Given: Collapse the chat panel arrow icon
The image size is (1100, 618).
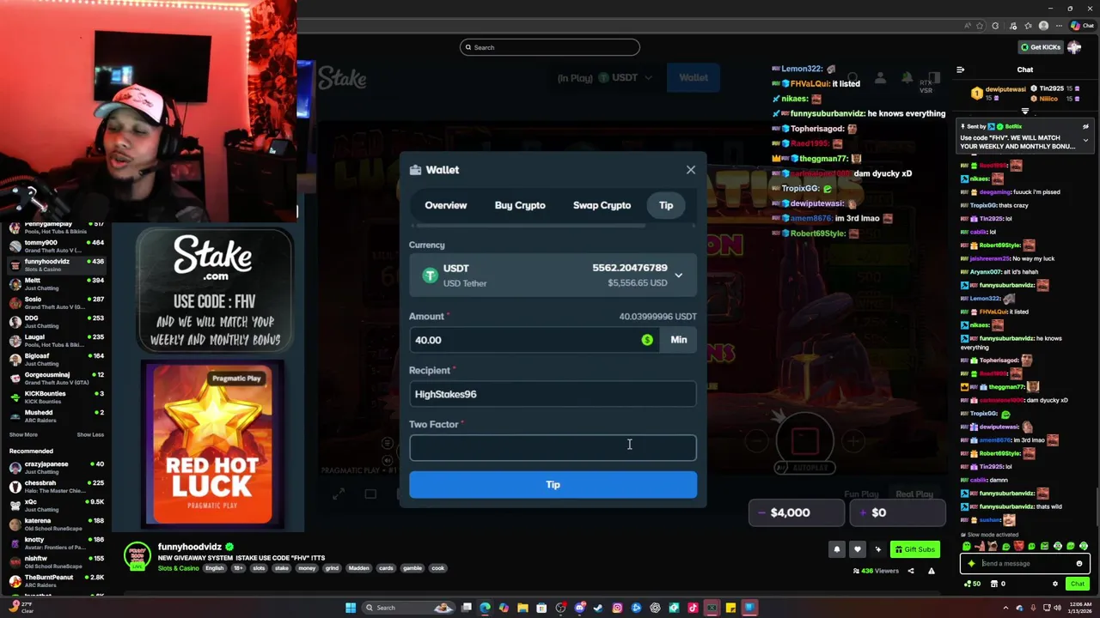Looking at the screenshot, I should [960, 70].
